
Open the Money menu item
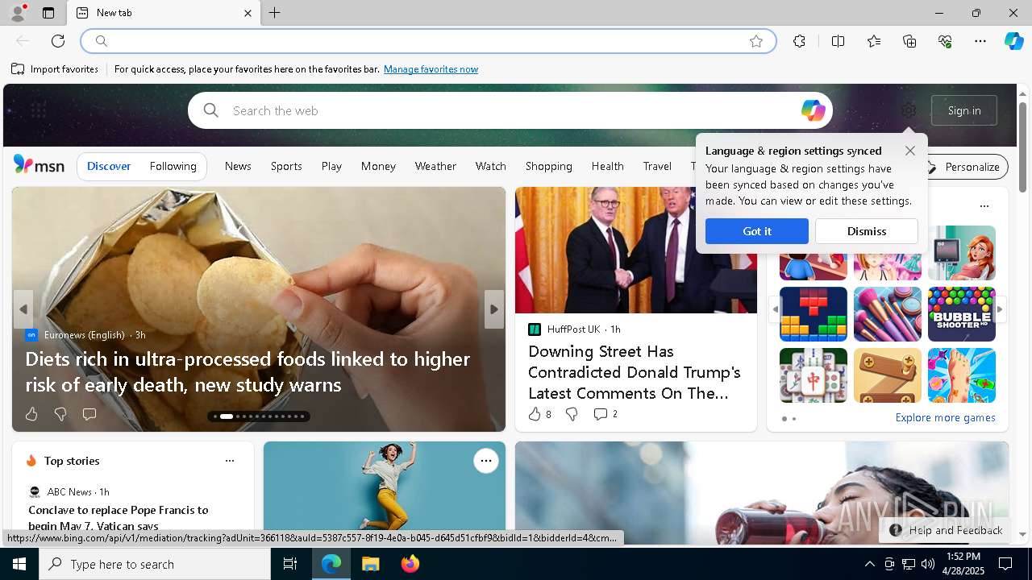pyautogui.click(x=378, y=166)
